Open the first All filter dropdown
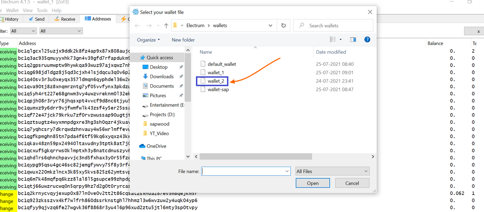484x212 pixels. [x=23, y=31]
